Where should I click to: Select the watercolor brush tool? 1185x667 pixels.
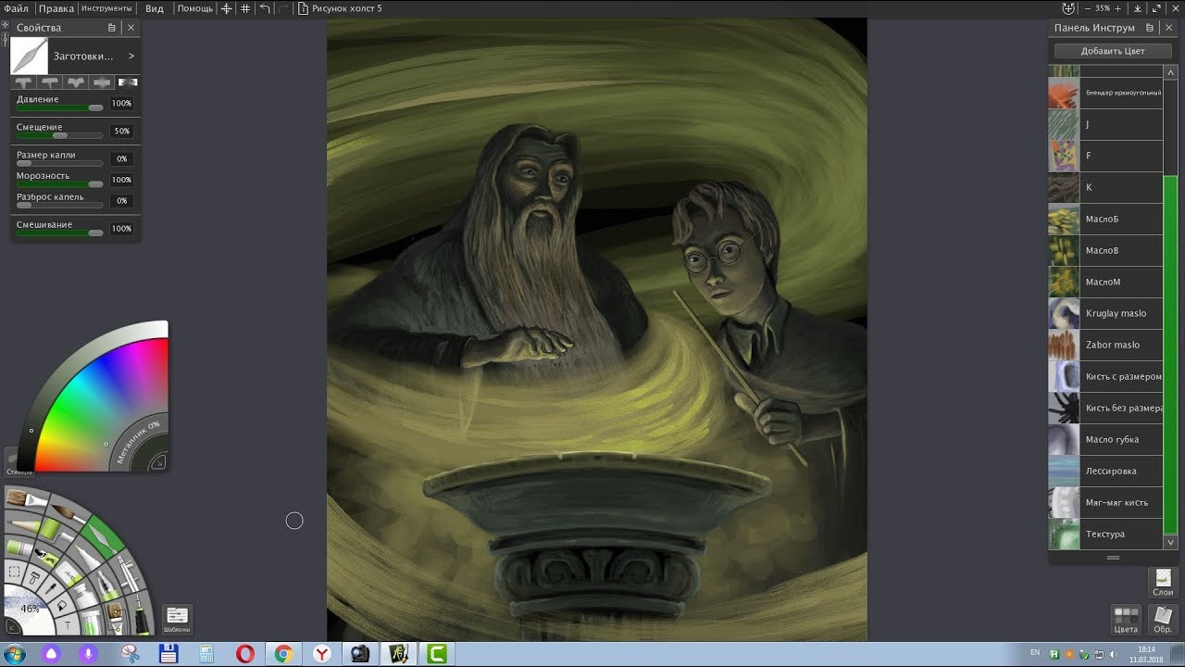coord(67,512)
